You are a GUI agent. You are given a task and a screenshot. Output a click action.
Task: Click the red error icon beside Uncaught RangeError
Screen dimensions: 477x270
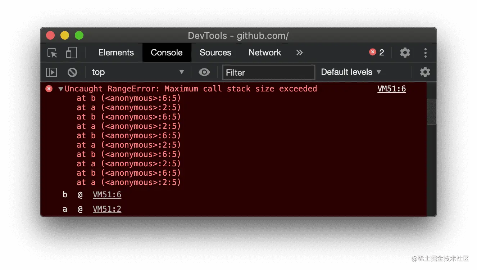click(49, 89)
